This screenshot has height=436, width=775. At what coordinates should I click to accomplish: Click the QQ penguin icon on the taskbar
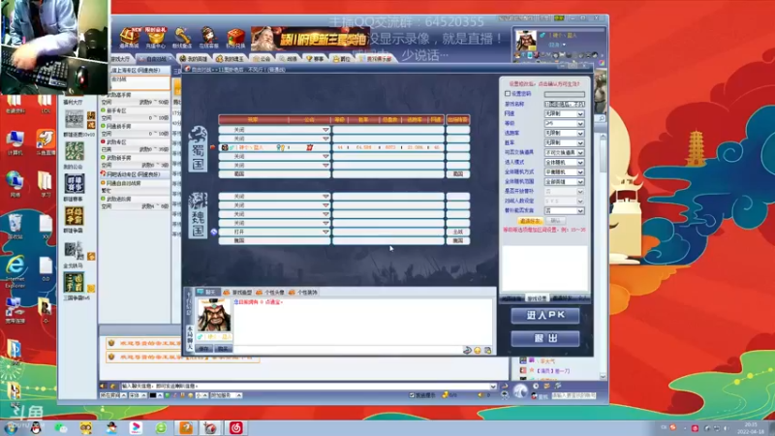(x=36, y=428)
